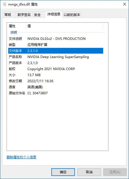Select the 原始文件名 row label

(17, 93)
